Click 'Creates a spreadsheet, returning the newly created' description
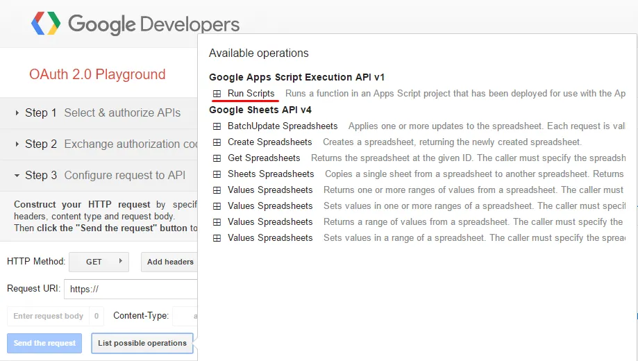Image resolution: width=638 pixels, height=361 pixels. point(453,142)
